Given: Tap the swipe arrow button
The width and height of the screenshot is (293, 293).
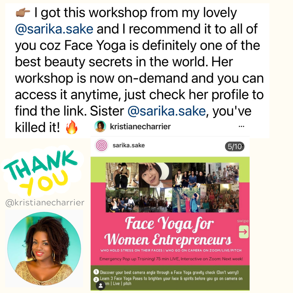Looking at the screenshot, I should click(244, 232).
